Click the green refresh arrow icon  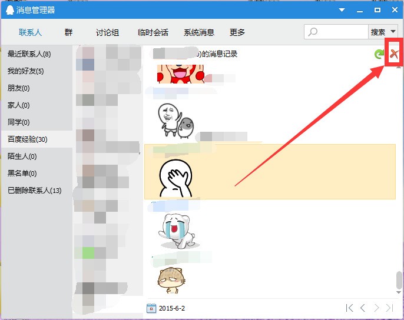coord(379,54)
